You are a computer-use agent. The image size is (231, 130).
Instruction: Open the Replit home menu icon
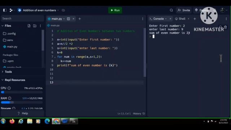11,10
